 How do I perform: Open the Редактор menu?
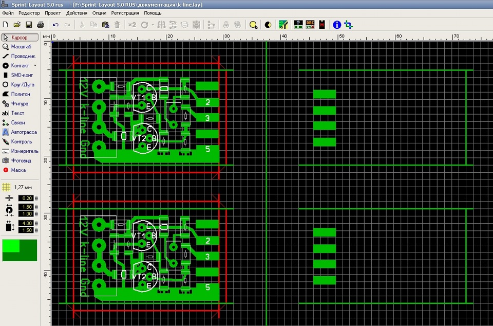[x=29, y=13]
